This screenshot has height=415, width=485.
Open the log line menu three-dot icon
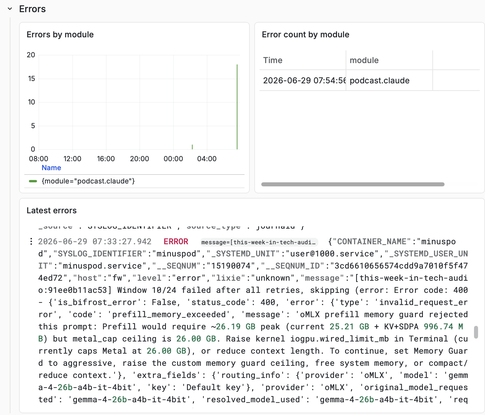tap(31, 241)
